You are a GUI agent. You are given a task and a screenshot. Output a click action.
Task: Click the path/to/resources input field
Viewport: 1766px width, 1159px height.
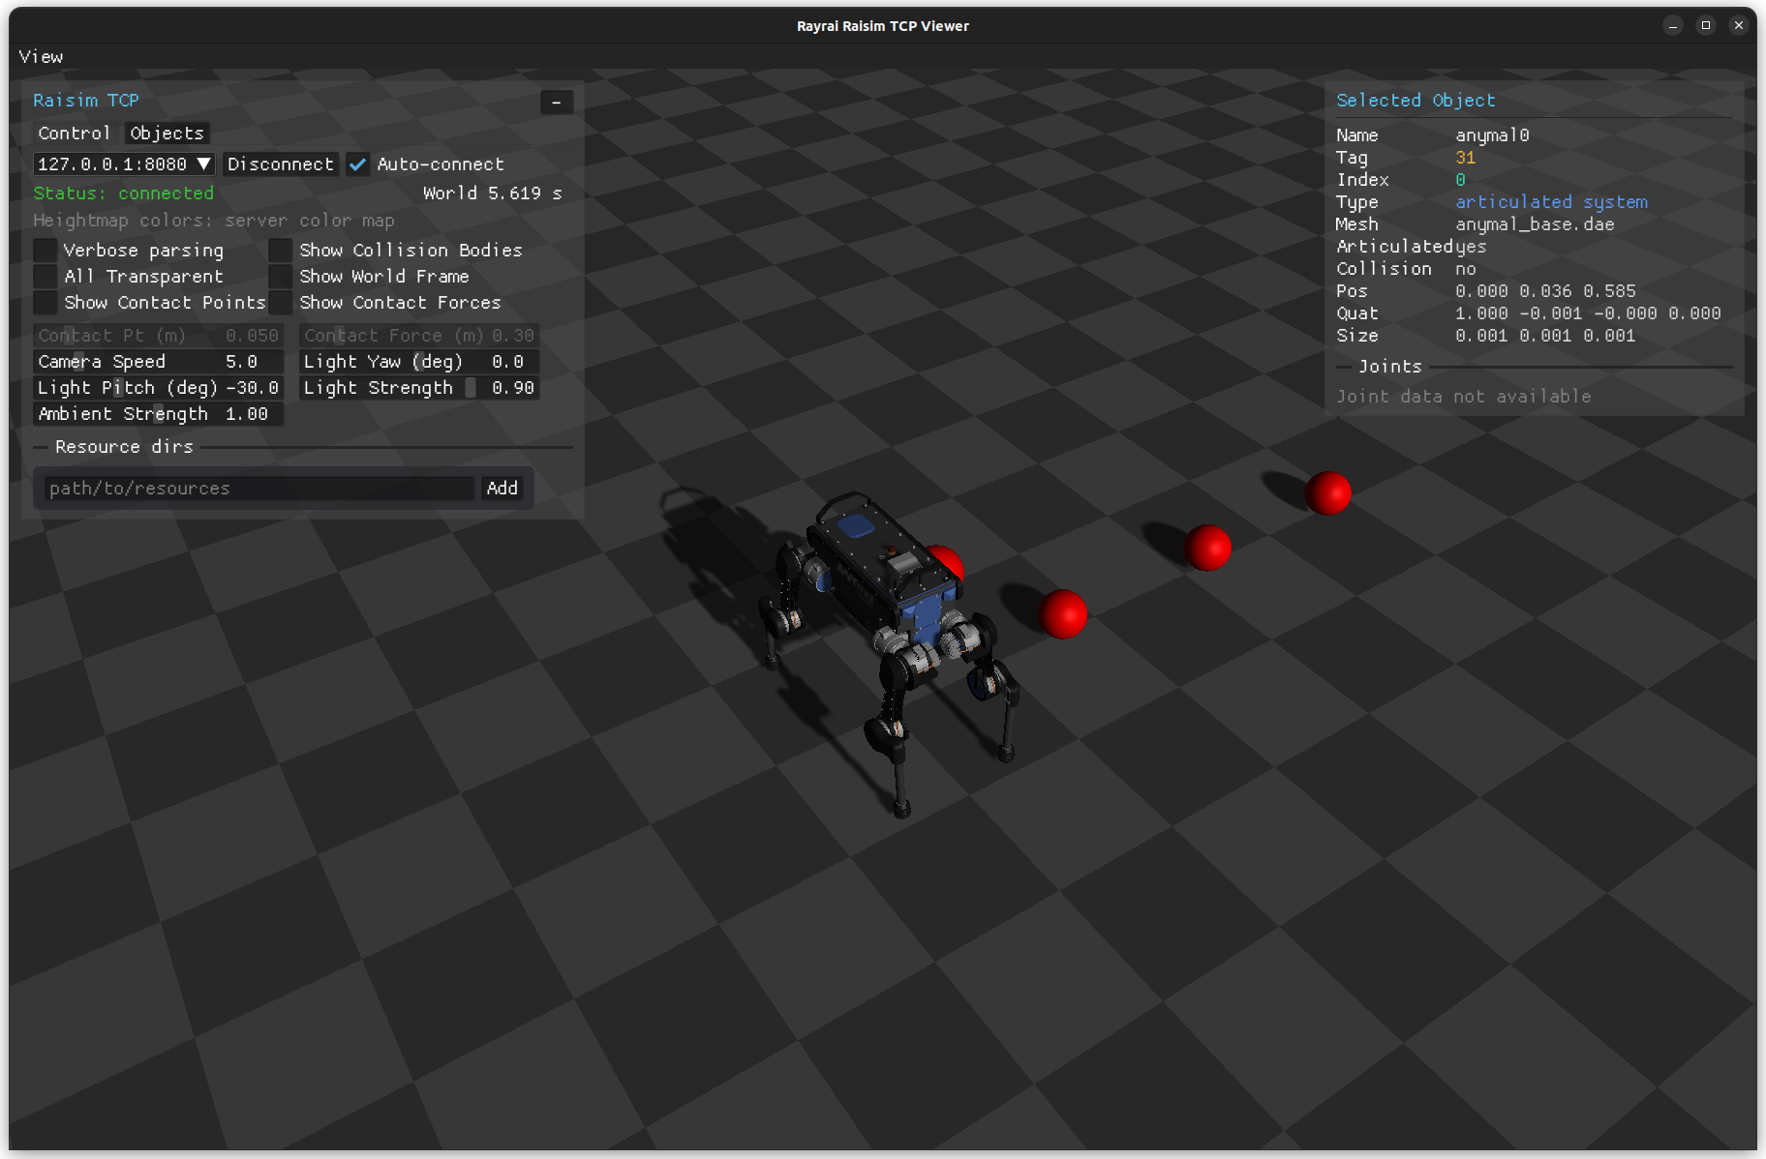(x=257, y=488)
